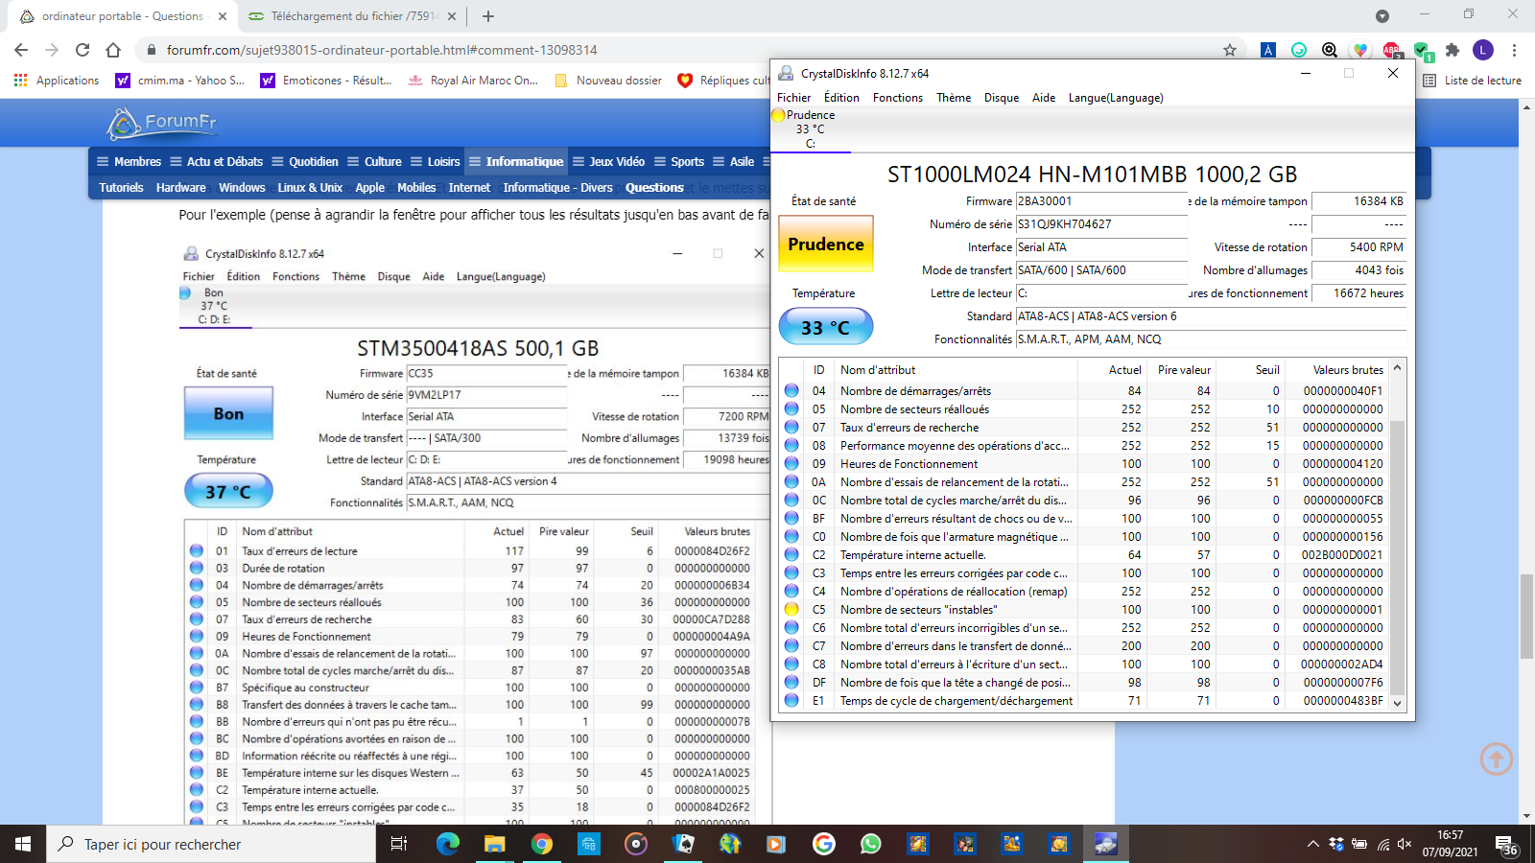
Task: Open the blue À extension icon
Action: (1268, 50)
